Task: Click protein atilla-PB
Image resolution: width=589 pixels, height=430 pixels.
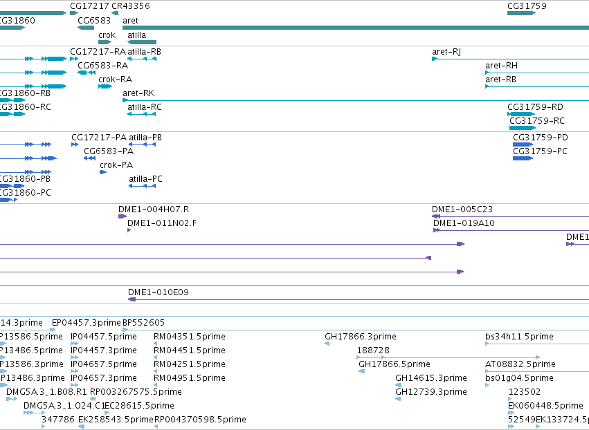Action: 145,138
